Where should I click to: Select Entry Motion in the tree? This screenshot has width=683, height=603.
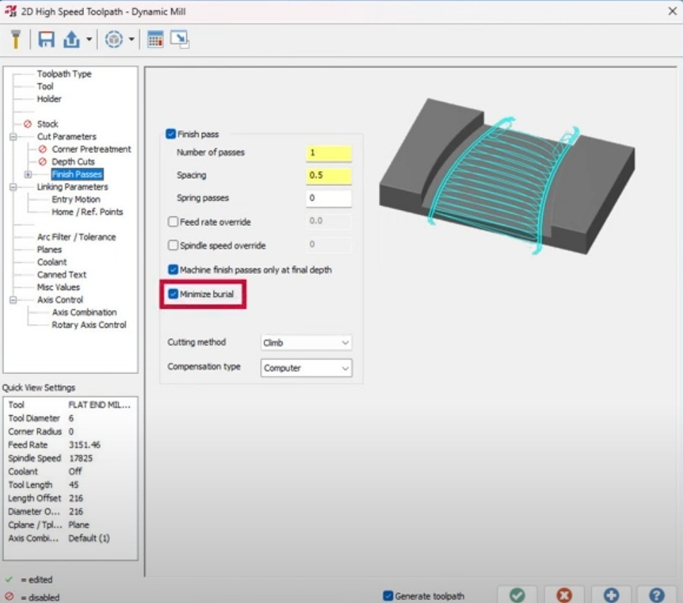(x=76, y=200)
